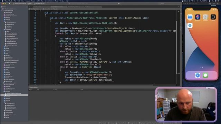Viewport: 221px width, 124px height.
Task: Click the simulator home screen page dots
Action: [202, 68]
